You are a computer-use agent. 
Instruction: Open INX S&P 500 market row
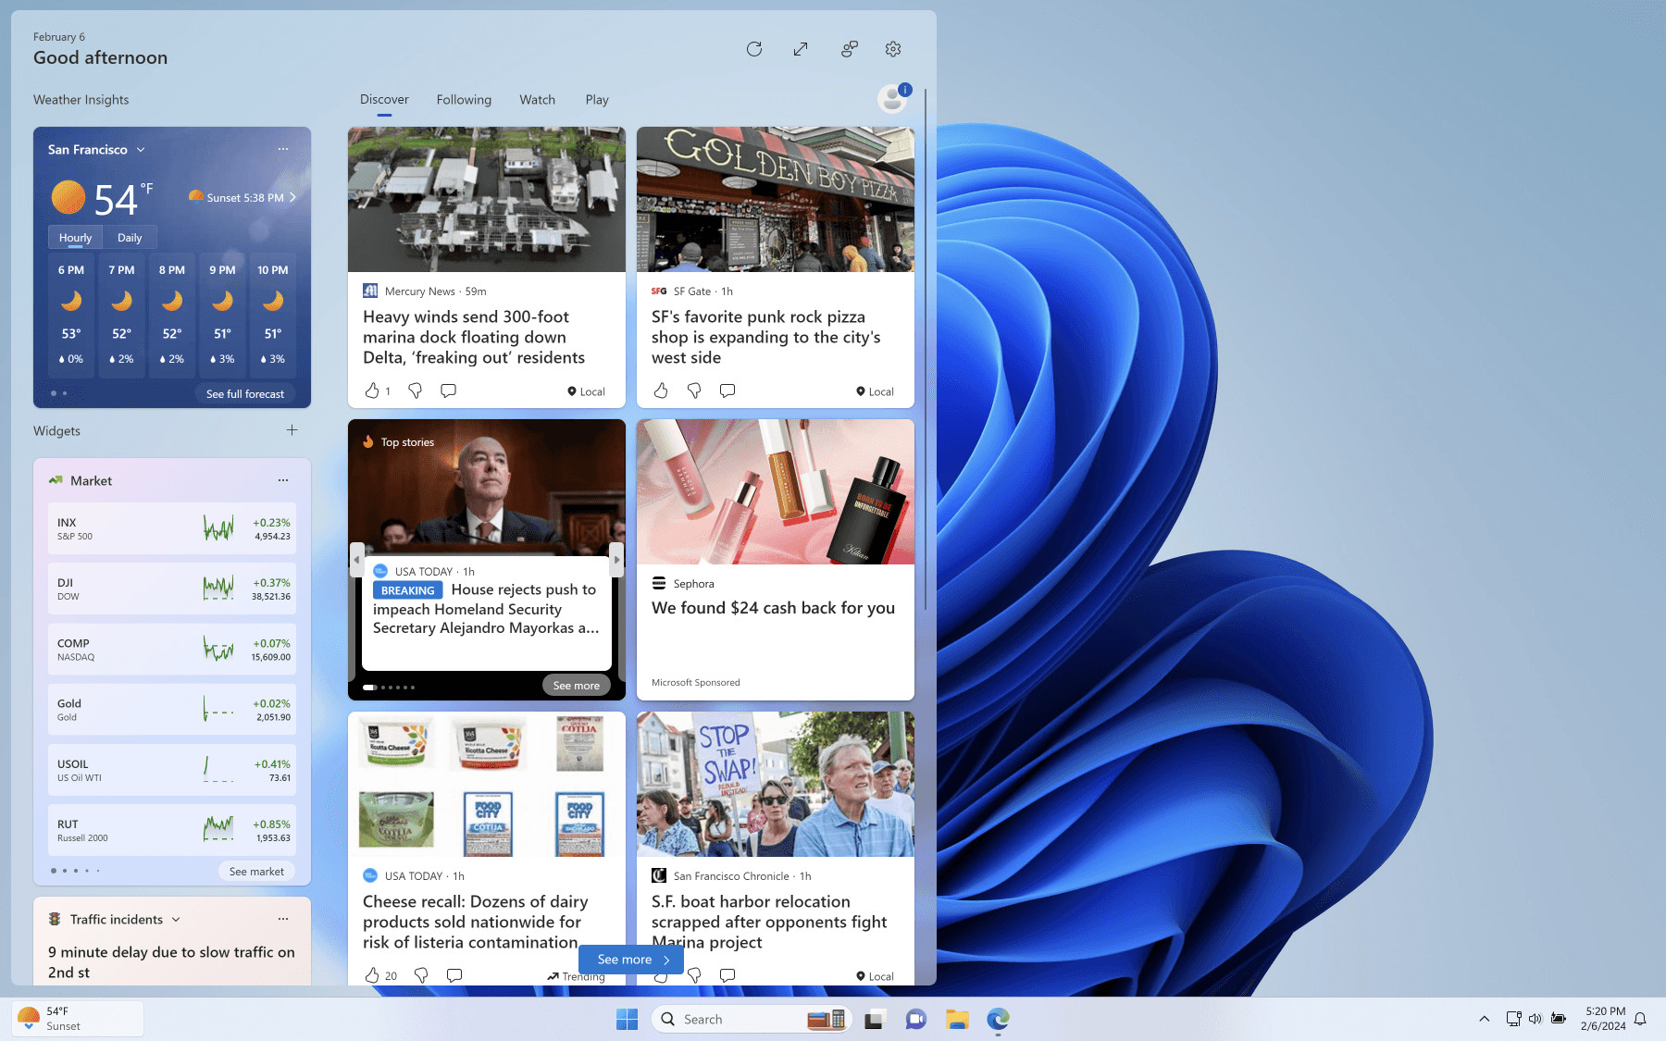pyautogui.click(x=172, y=528)
